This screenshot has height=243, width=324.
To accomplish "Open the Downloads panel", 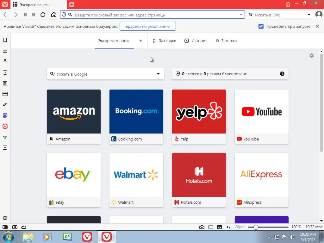I will point(5,62).
